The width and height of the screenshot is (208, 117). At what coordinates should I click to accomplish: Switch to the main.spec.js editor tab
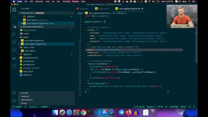pos(102,9)
